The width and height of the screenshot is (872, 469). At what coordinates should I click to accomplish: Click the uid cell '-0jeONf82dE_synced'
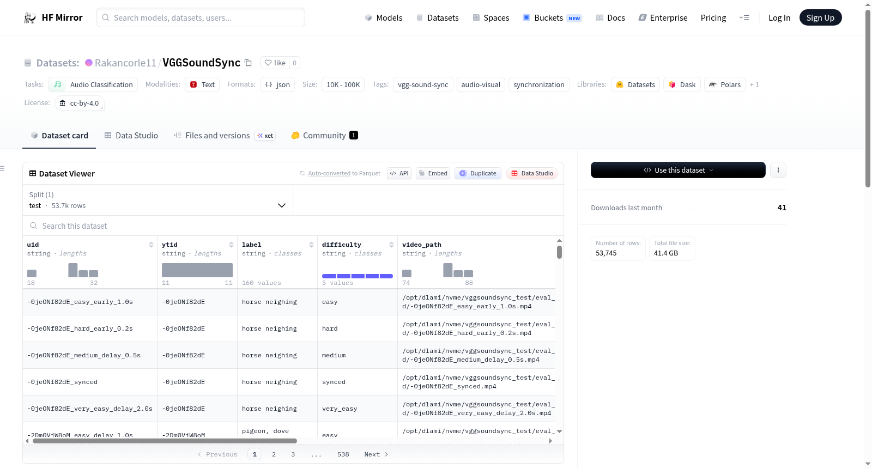tap(90, 382)
